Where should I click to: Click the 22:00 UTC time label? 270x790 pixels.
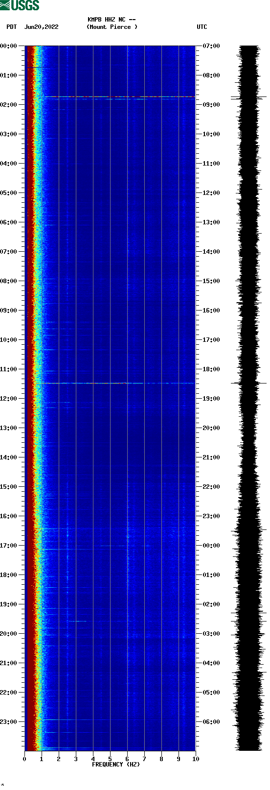(x=211, y=487)
